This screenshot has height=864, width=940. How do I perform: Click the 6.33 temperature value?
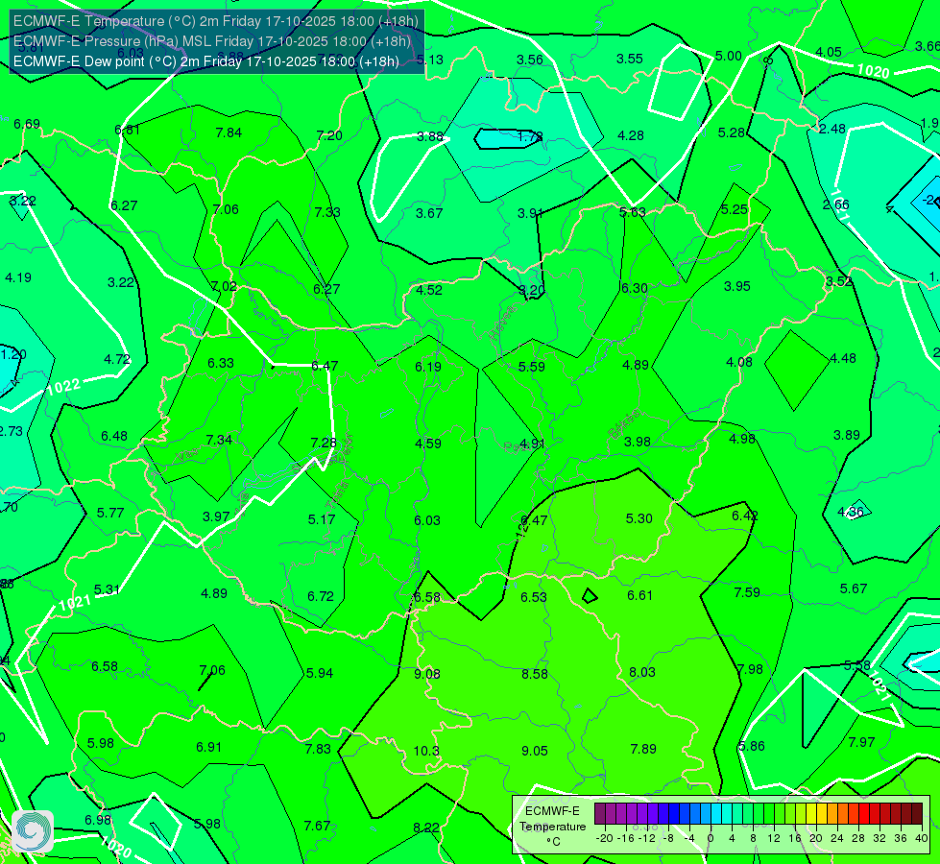point(221,363)
